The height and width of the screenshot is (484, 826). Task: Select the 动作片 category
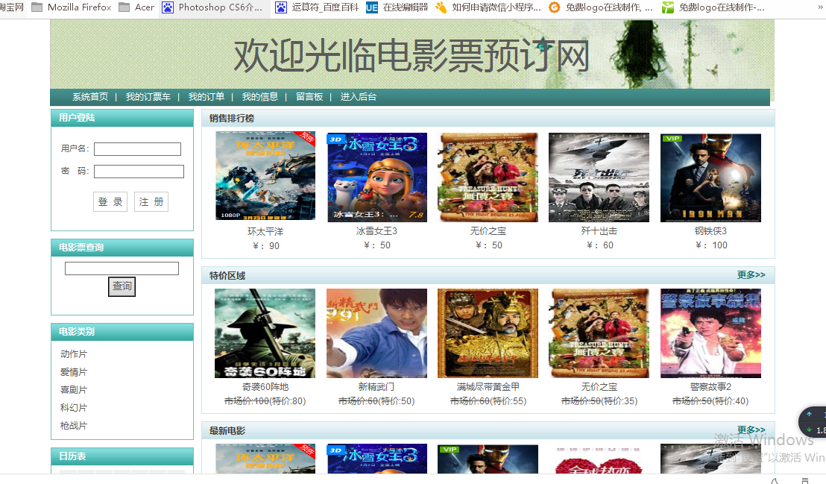(x=74, y=354)
